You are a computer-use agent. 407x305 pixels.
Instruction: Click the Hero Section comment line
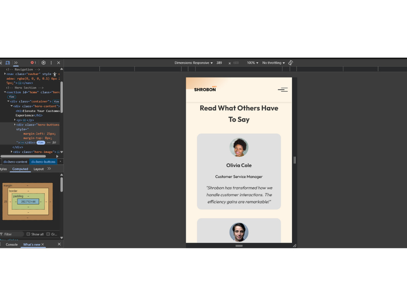(25, 88)
